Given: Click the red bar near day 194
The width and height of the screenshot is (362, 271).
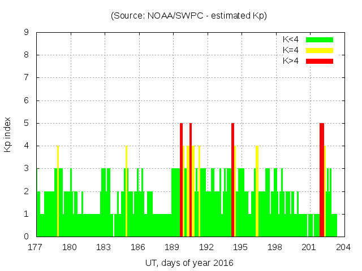Looking at the screenshot, I should [x=232, y=181].
